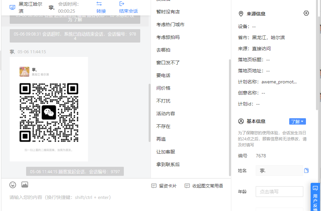The width and height of the screenshot is (321, 211).
Task: Click the 来源信息 section heading
Action: click(256, 14)
